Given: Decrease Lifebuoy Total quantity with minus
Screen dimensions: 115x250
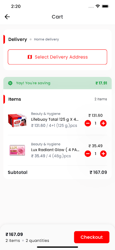Looking at the screenshot, I should 88,123.
